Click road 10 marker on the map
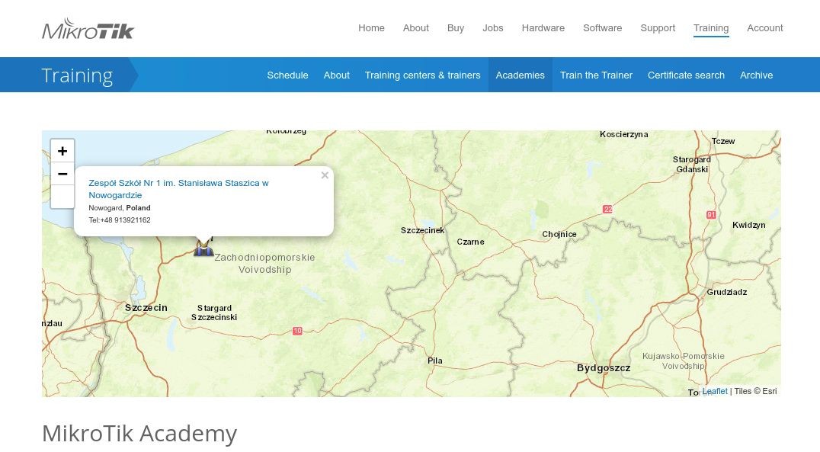This screenshot has width=820, height=452. (x=297, y=331)
